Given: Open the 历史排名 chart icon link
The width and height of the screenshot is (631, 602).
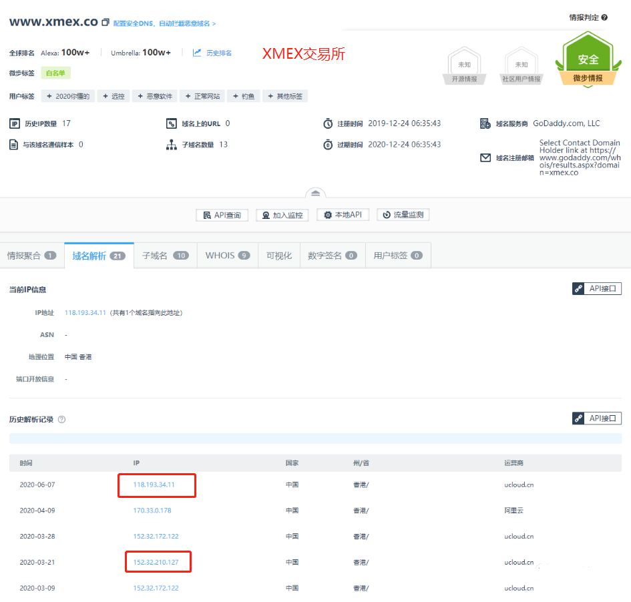Looking at the screenshot, I should click(197, 53).
